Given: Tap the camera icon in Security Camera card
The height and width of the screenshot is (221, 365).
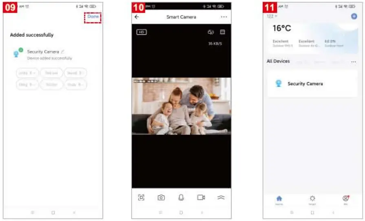Looking at the screenshot, I should (x=278, y=84).
